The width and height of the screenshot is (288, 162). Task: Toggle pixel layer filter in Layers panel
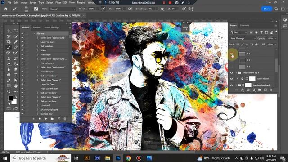251,32
